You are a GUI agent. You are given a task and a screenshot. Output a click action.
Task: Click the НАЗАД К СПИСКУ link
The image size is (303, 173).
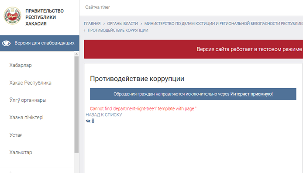pos(104,115)
